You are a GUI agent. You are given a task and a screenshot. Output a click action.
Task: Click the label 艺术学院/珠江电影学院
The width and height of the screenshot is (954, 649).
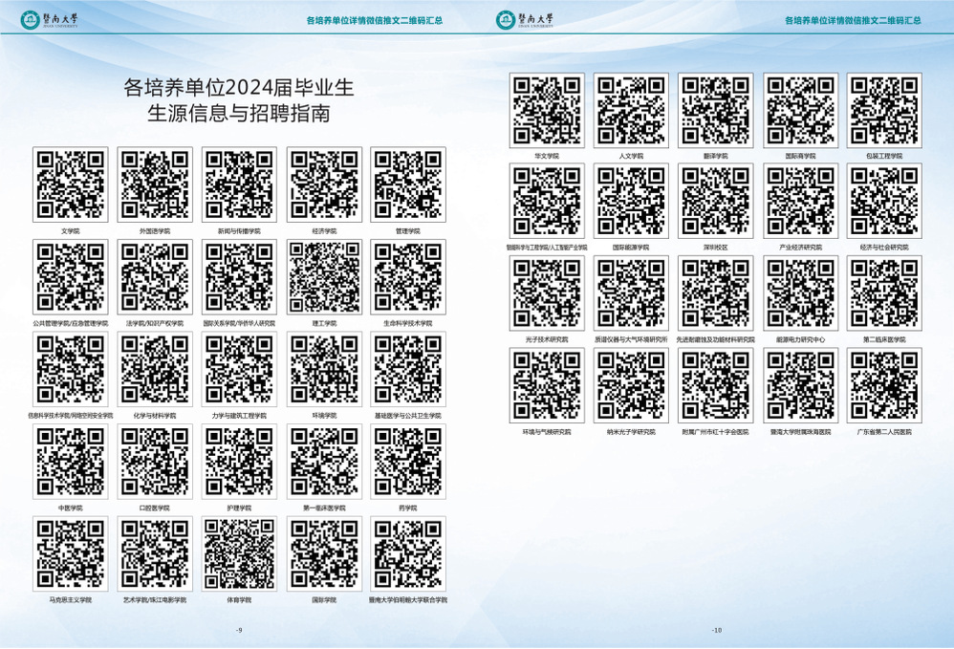[x=155, y=600]
